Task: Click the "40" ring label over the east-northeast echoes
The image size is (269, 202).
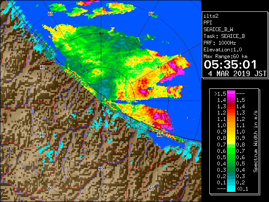Action: point(160,67)
